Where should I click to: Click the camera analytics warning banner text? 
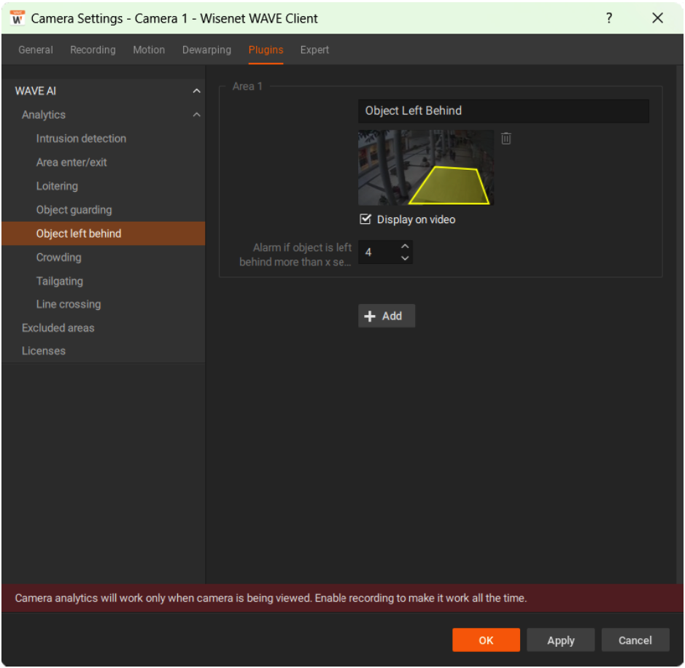click(x=271, y=598)
